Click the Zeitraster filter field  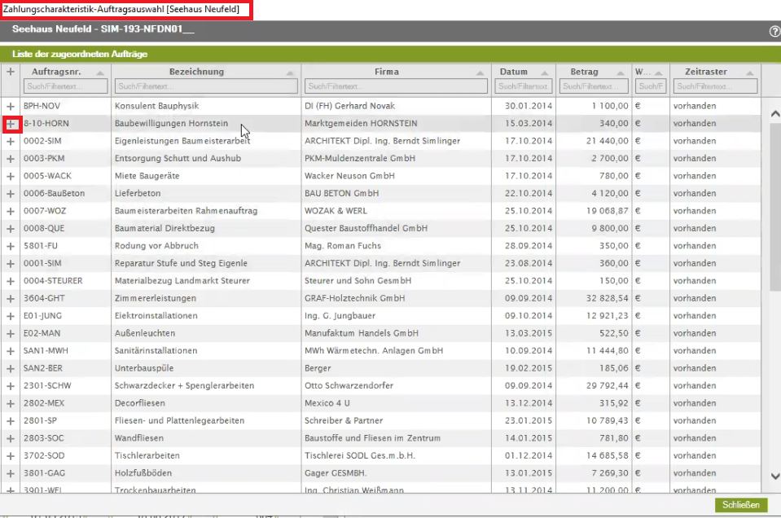715,86
